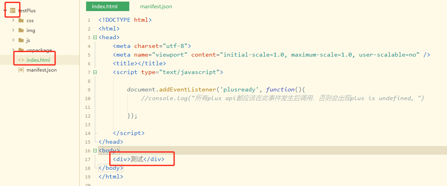Click the 'plusready' string
This screenshot has height=186, width=447.
[239, 89]
